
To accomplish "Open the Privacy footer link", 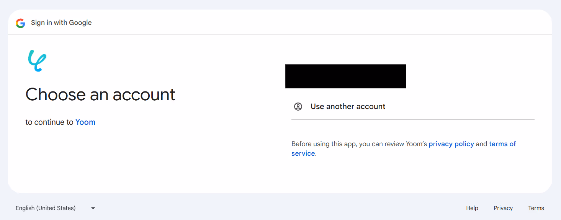I will pyautogui.click(x=503, y=208).
